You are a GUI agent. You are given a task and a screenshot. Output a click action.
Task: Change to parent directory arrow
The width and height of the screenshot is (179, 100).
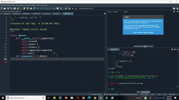[x=177, y=8]
